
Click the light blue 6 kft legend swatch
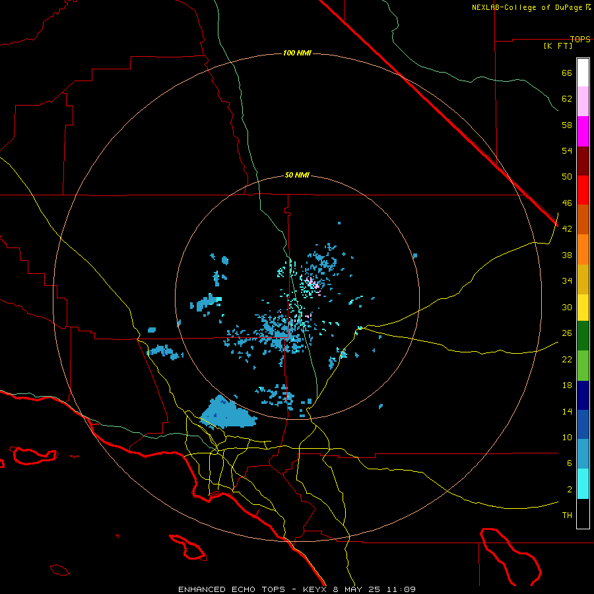(583, 454)
